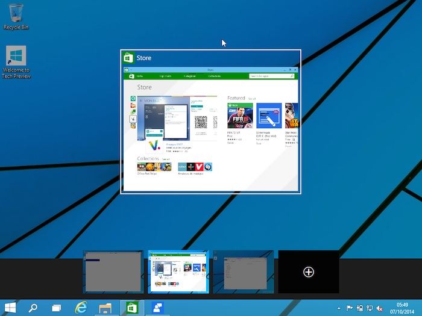Switch to the first virtual desktop thumbnail
The image size is (422, 316).
[x=113, y=272]
